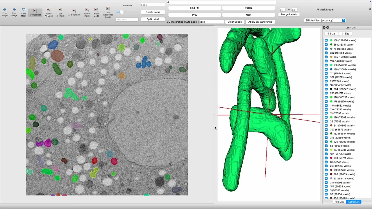Uncheck label 158 (228066 voxels)
This screenshot has height=209, width=372.
click(326, 40)
